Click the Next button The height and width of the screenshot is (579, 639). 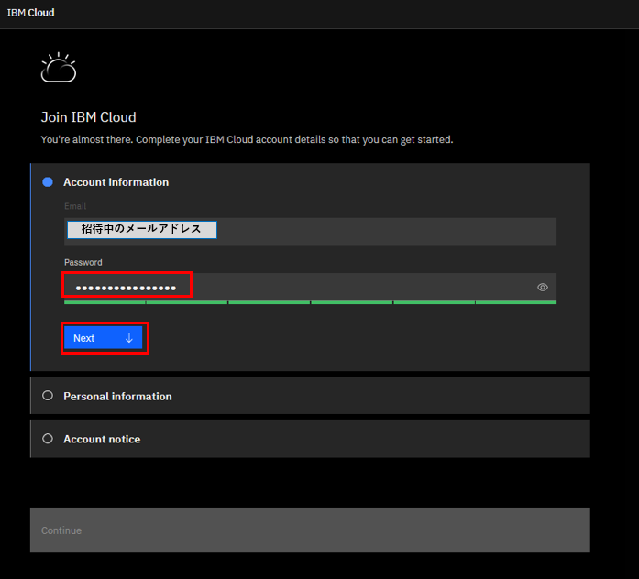click(x=104, y=338)
